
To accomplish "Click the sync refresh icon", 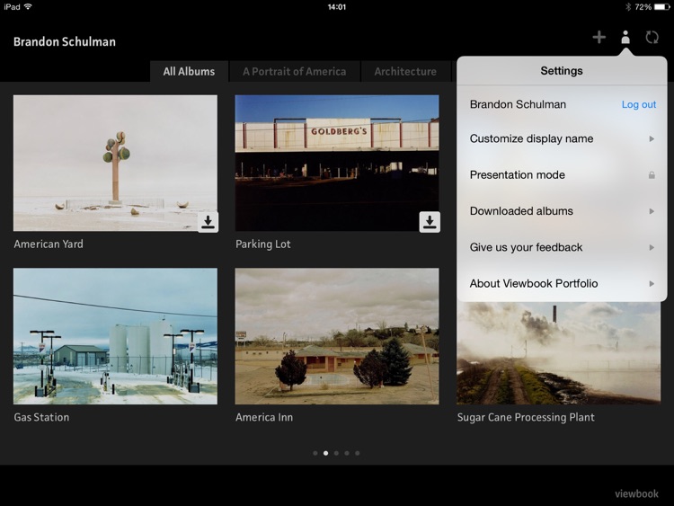I will pos(652,38).
